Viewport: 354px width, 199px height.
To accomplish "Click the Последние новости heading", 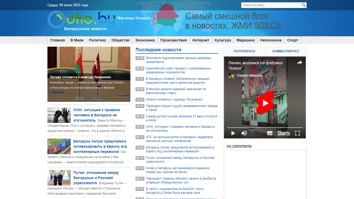I will (x=158, y=50).
